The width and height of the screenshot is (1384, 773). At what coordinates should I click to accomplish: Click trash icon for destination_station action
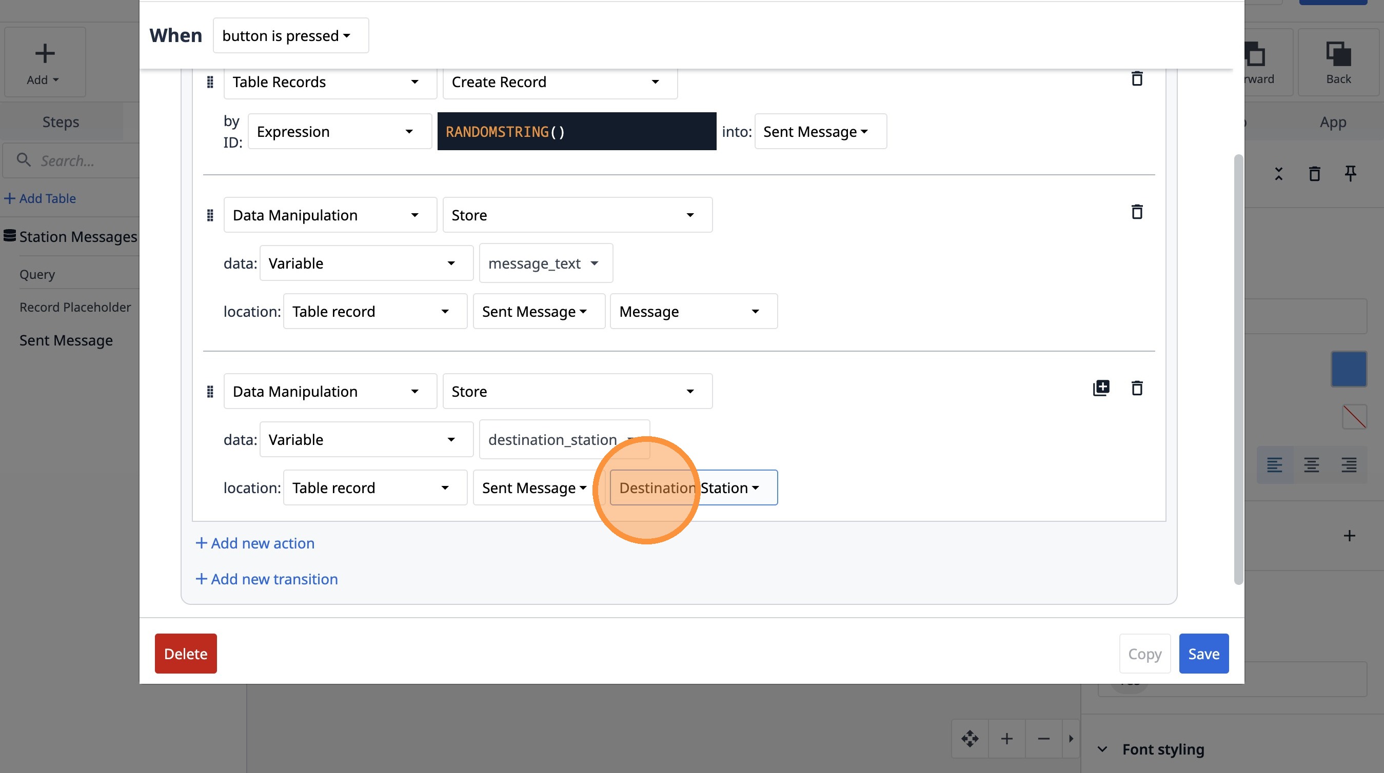point(1136,388)
